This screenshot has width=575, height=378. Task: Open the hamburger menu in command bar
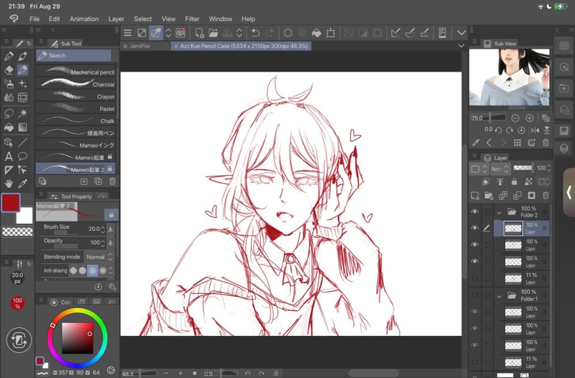128,33
